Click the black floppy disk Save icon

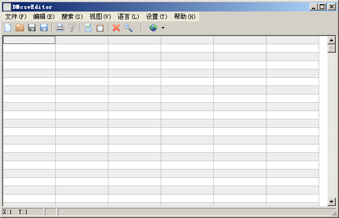pyautogui.click(x=32, y=28)
